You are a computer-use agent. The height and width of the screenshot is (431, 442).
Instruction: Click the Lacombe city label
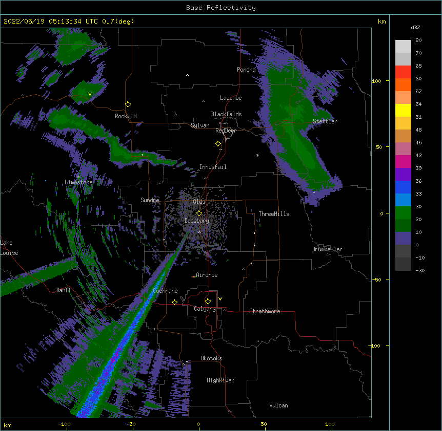(231, 98)
